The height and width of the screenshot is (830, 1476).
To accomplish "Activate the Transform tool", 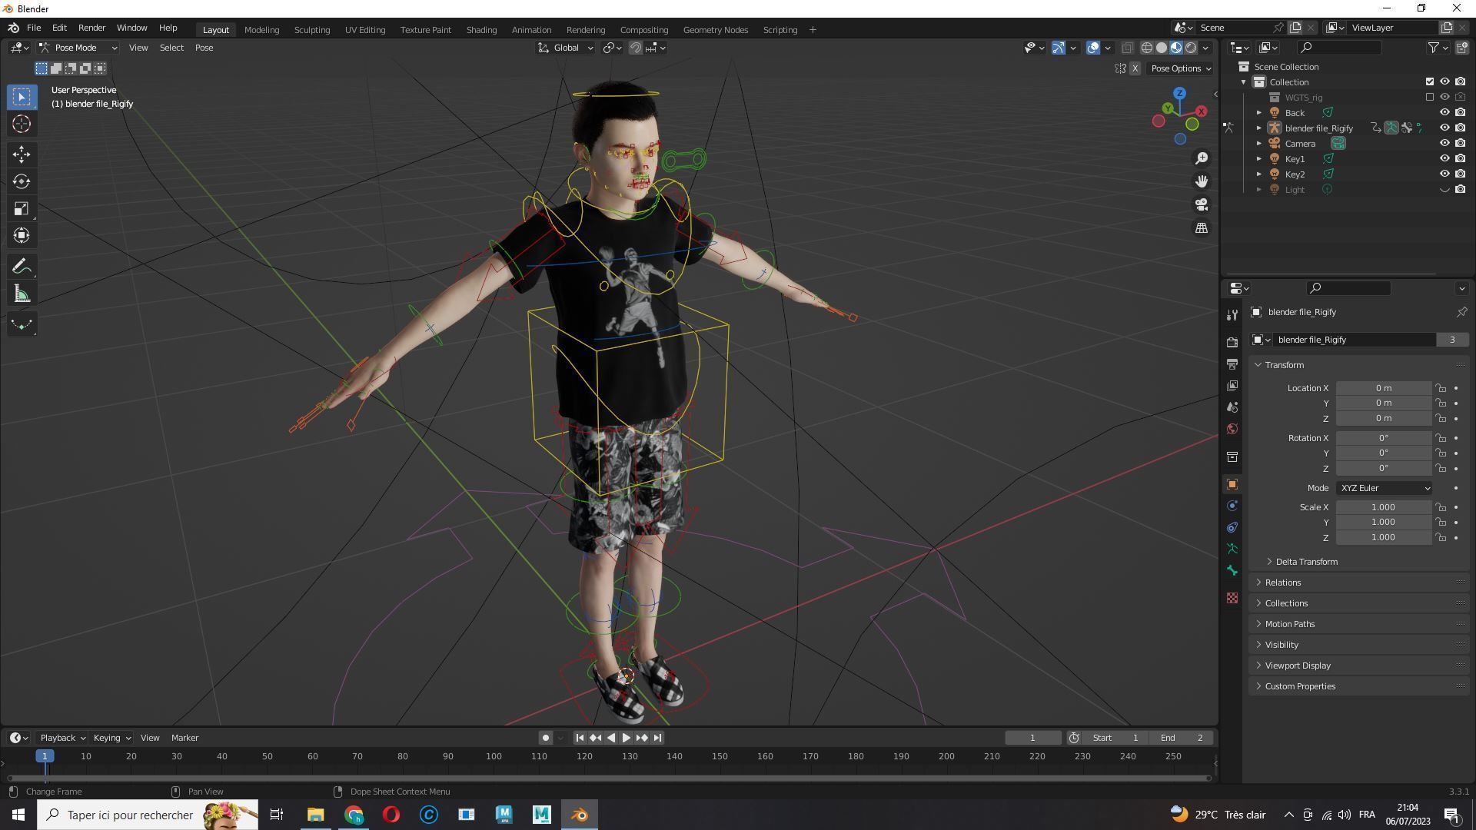I will [22, 235].
